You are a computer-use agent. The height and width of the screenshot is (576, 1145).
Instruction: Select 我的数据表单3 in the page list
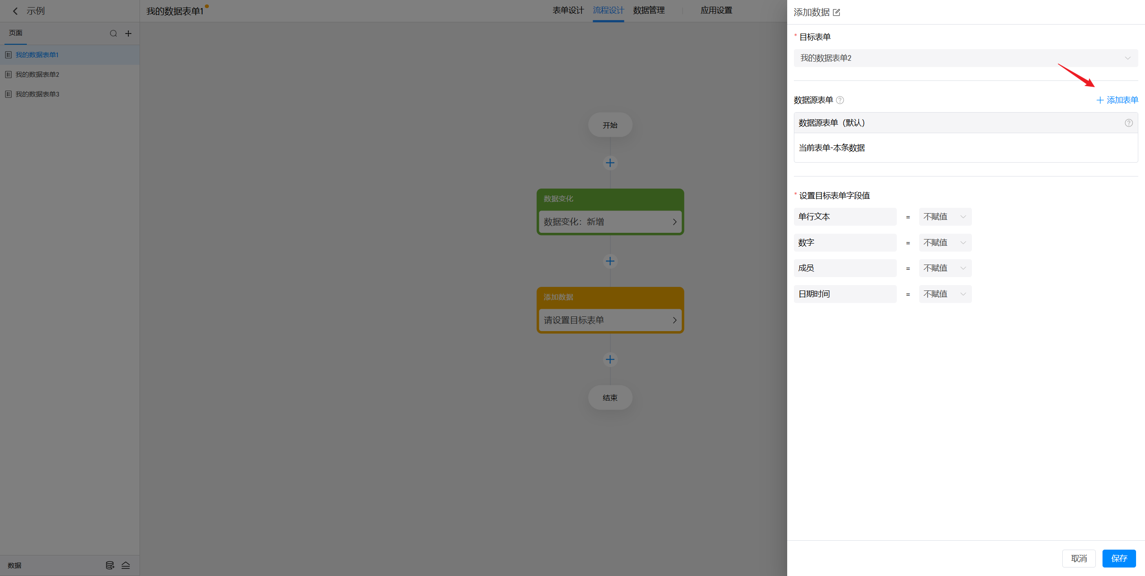(38, 94)
